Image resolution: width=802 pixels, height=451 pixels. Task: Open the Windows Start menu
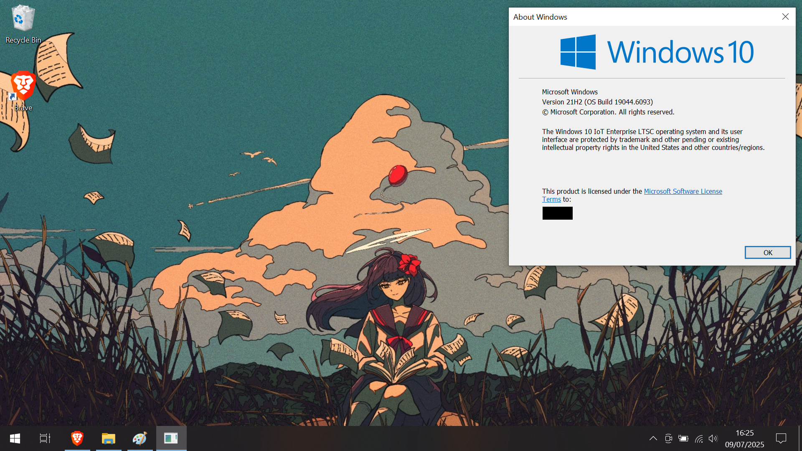coord(15,438)
